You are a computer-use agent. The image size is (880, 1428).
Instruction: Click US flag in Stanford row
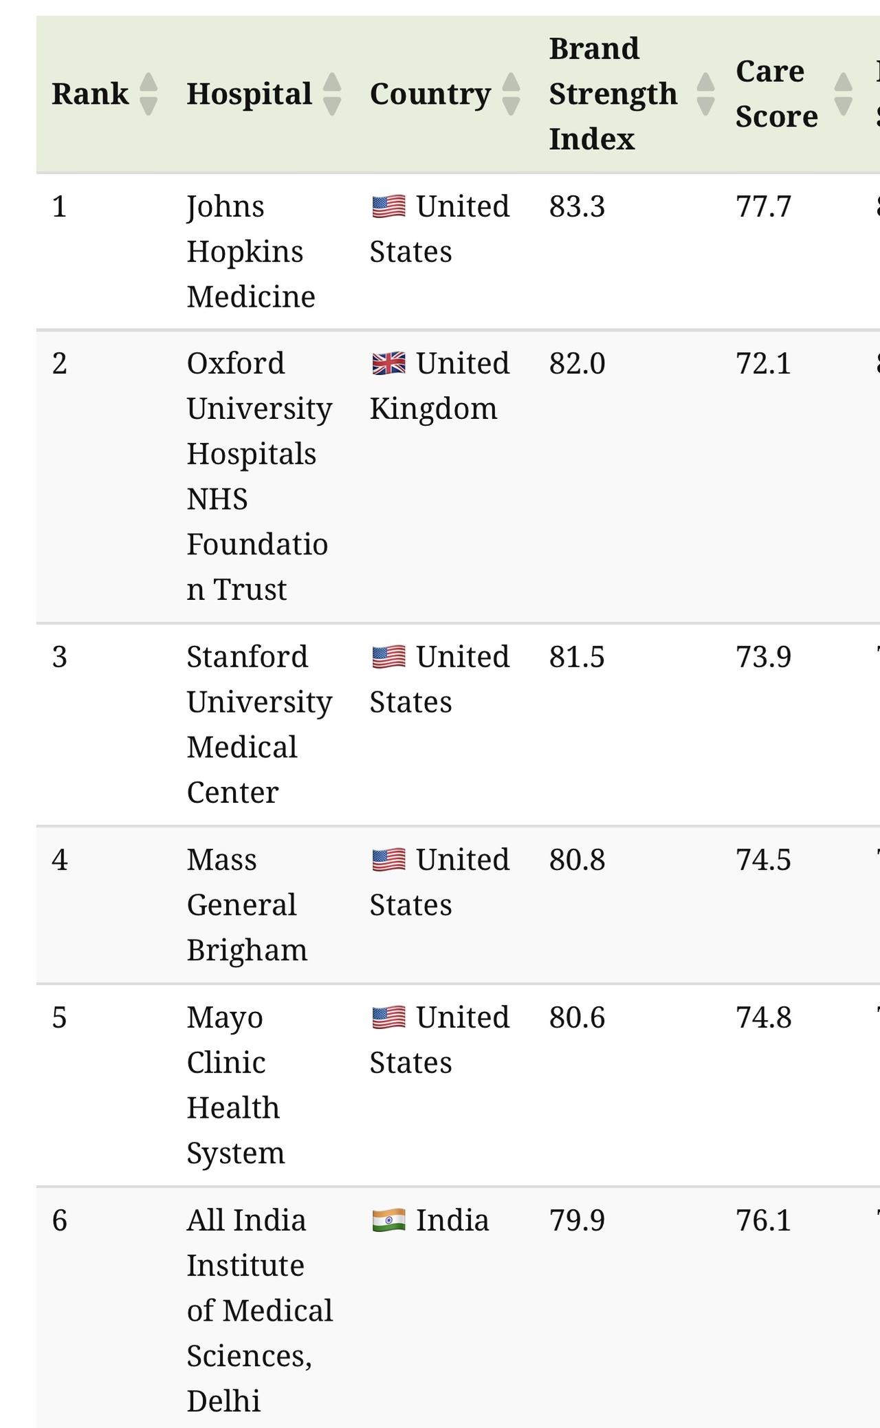388,657
